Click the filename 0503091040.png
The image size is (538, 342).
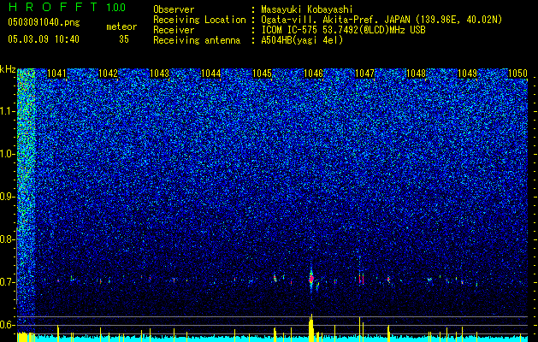pos(44,22)
